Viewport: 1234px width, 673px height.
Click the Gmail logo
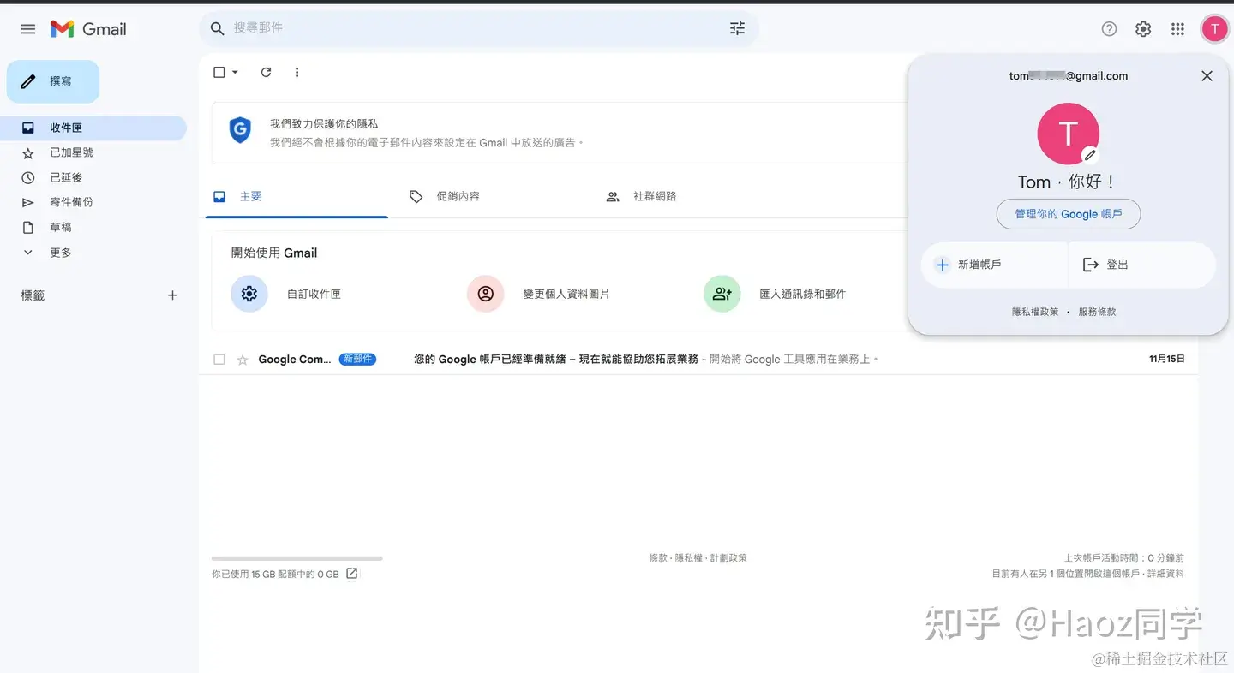tap(88, 29)
